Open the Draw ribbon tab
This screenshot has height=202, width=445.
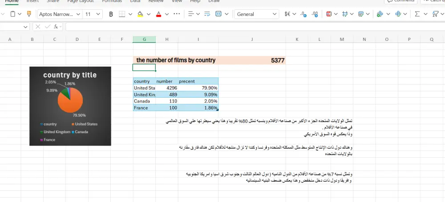(x=214, y=1)
